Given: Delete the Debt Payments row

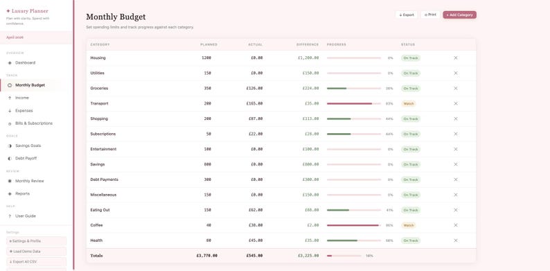Looking at the screenshot, I should click(456, 180).
